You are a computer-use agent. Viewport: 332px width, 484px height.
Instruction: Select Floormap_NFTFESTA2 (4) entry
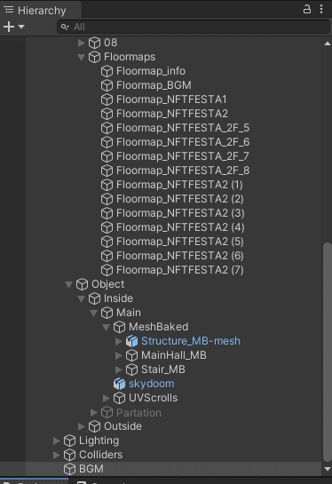pyautogui.click(x=180, y=227)
